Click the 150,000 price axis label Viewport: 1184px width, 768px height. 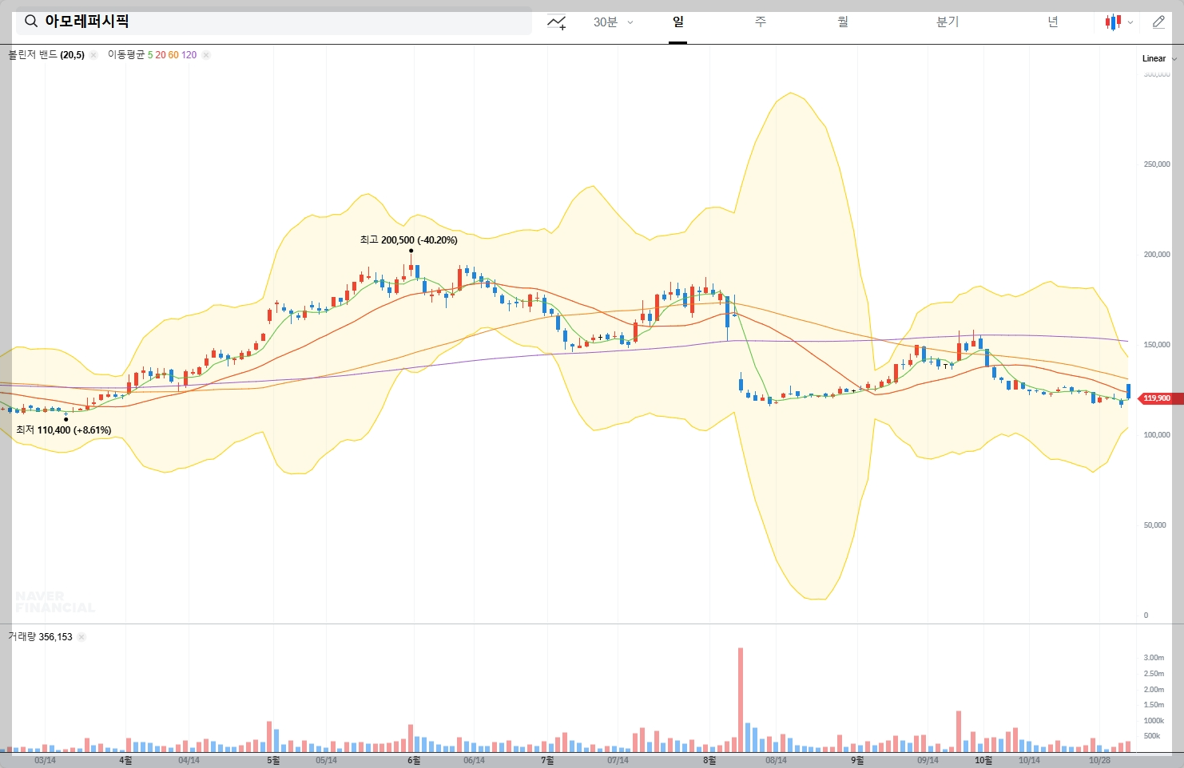pos(1157,345)
